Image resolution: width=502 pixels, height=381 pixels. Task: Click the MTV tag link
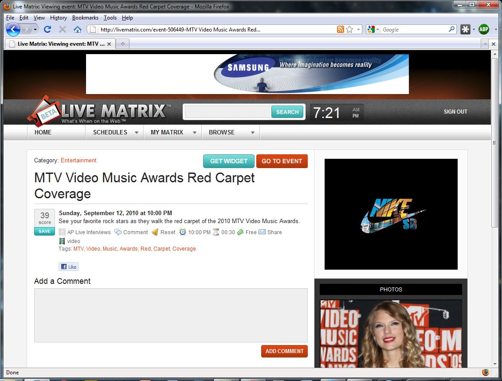[78, 249]
